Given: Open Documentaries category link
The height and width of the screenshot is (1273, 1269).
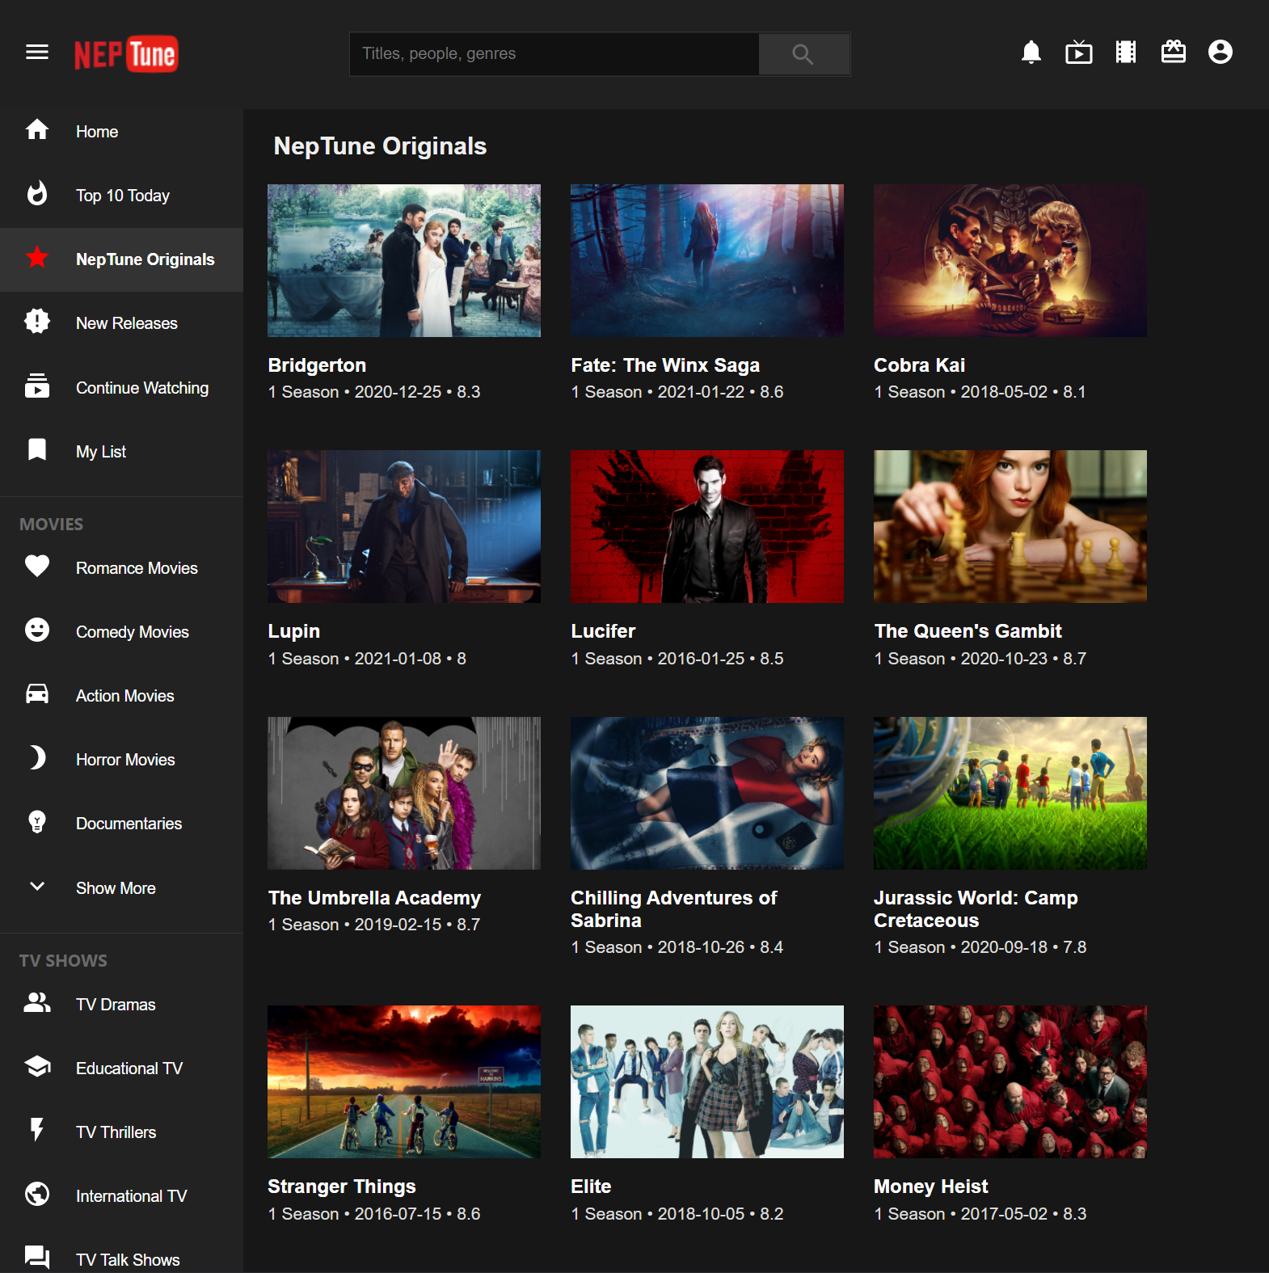Looking at the screenshot, I should [129, 824].
